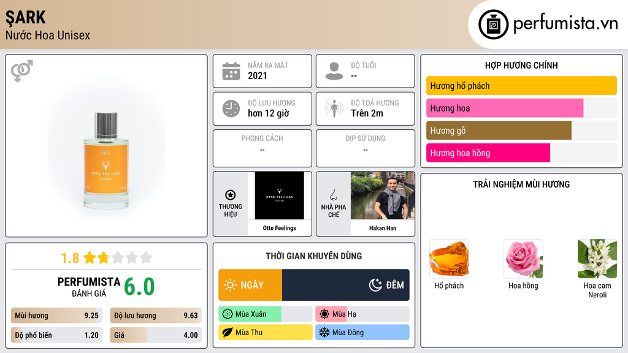Click the Mùi hương 9.25 score bar
Screen dimensions: 628x353
tap(56, 316)
